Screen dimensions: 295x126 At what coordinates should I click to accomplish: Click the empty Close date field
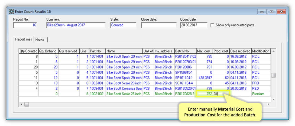coord(159,25)
